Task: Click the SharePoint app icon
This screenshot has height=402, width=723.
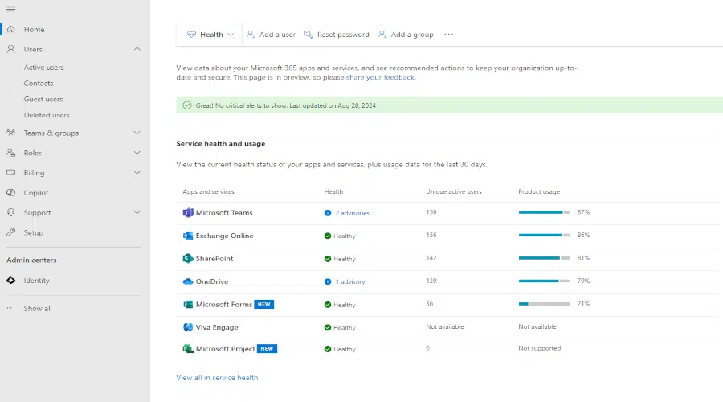Action: tap(188, 259)
